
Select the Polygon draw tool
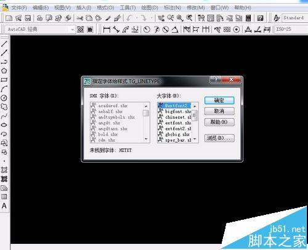click(4, 71)
